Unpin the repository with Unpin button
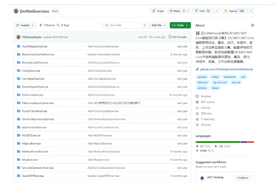 158,11
